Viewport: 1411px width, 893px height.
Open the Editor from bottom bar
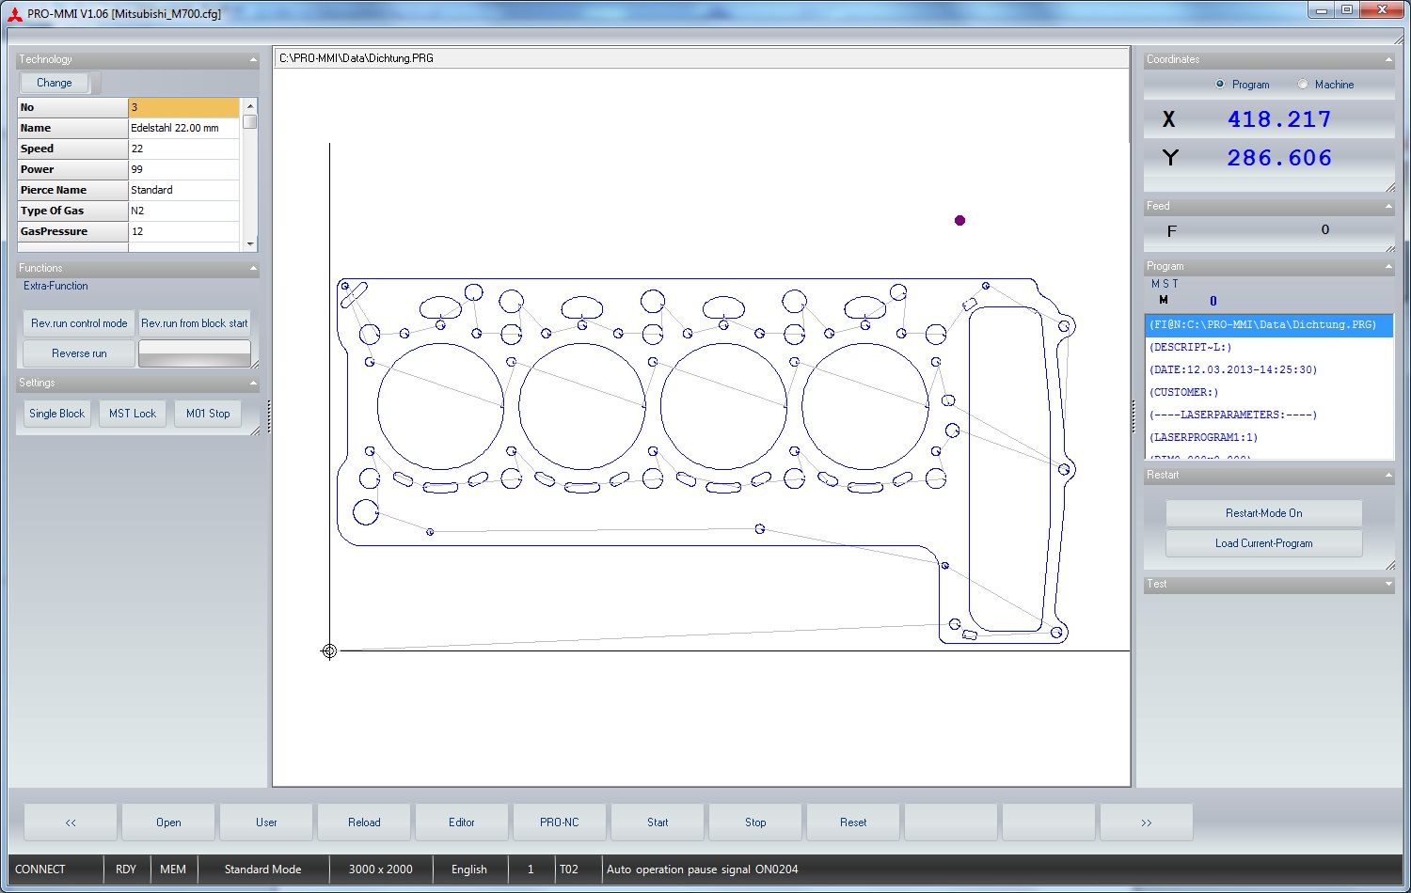pos(462,822)
